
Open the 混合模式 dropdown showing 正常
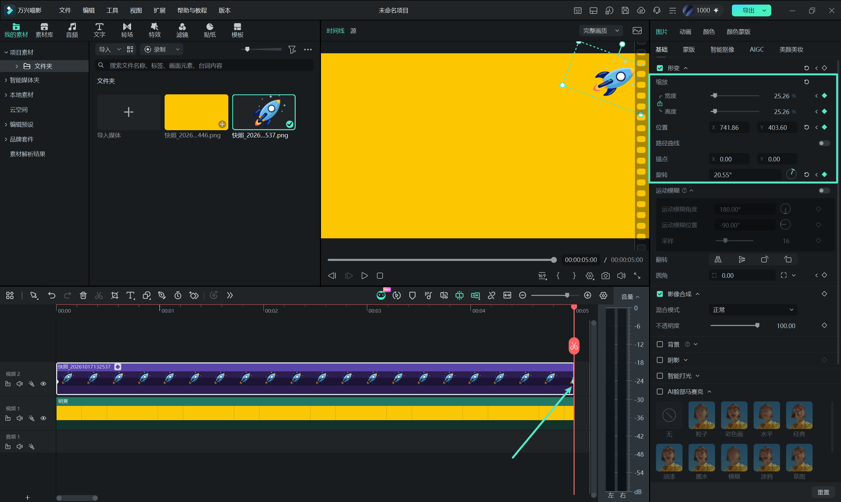click(753, 310)
